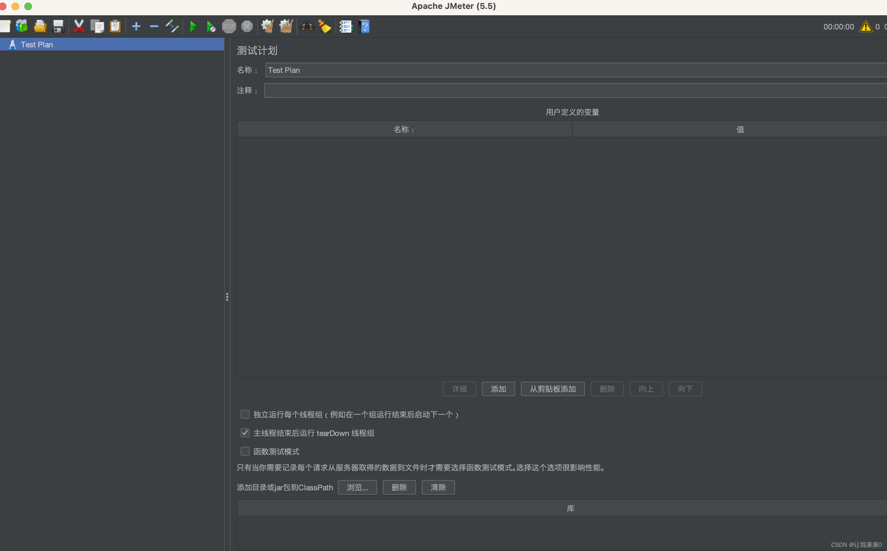Click the split pane divider handle dots
The width and height of the screenshot is (887, 551).
[x=227, y=297]
